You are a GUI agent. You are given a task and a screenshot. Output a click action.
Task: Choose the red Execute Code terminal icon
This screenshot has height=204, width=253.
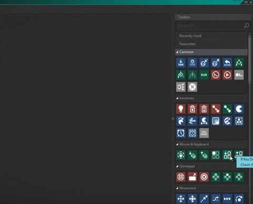coord(216,75)
